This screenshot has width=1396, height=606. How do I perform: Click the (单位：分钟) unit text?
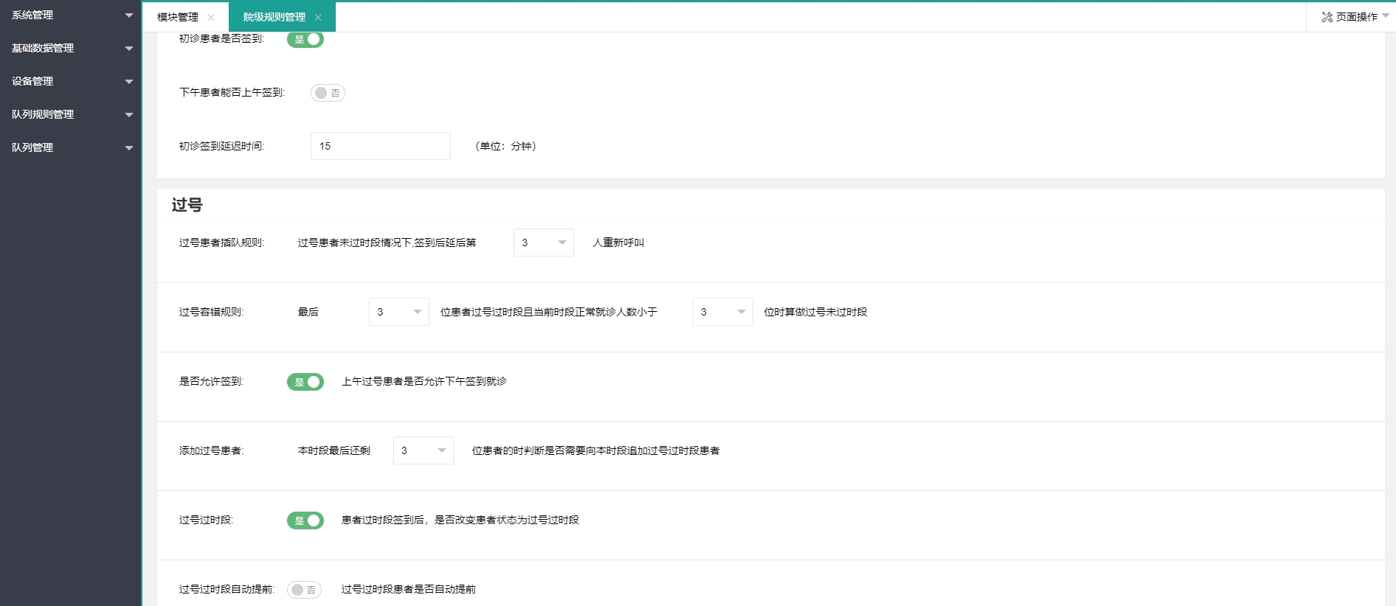point(506,146)
